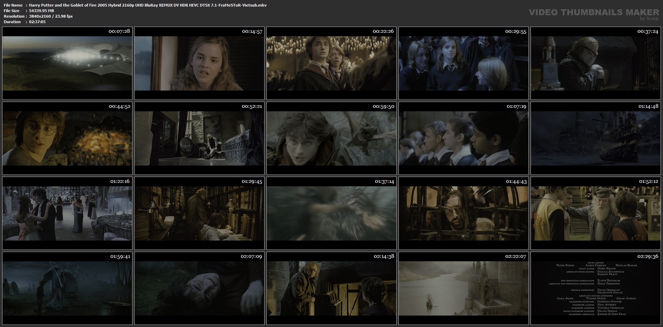Click the timestamp label 01:44:43
The image size is (663, 327).
pos(516,181)
